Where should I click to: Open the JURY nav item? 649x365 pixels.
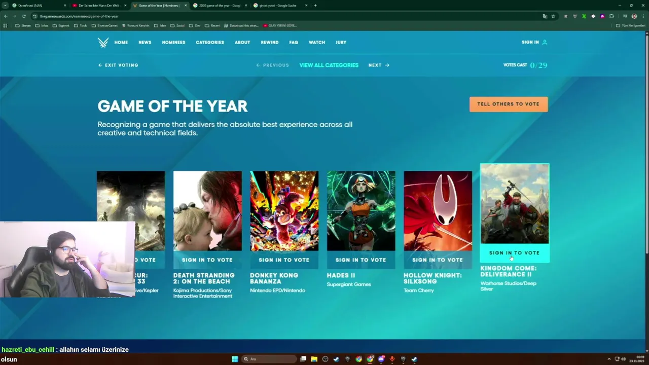click(x=341, y=43)
